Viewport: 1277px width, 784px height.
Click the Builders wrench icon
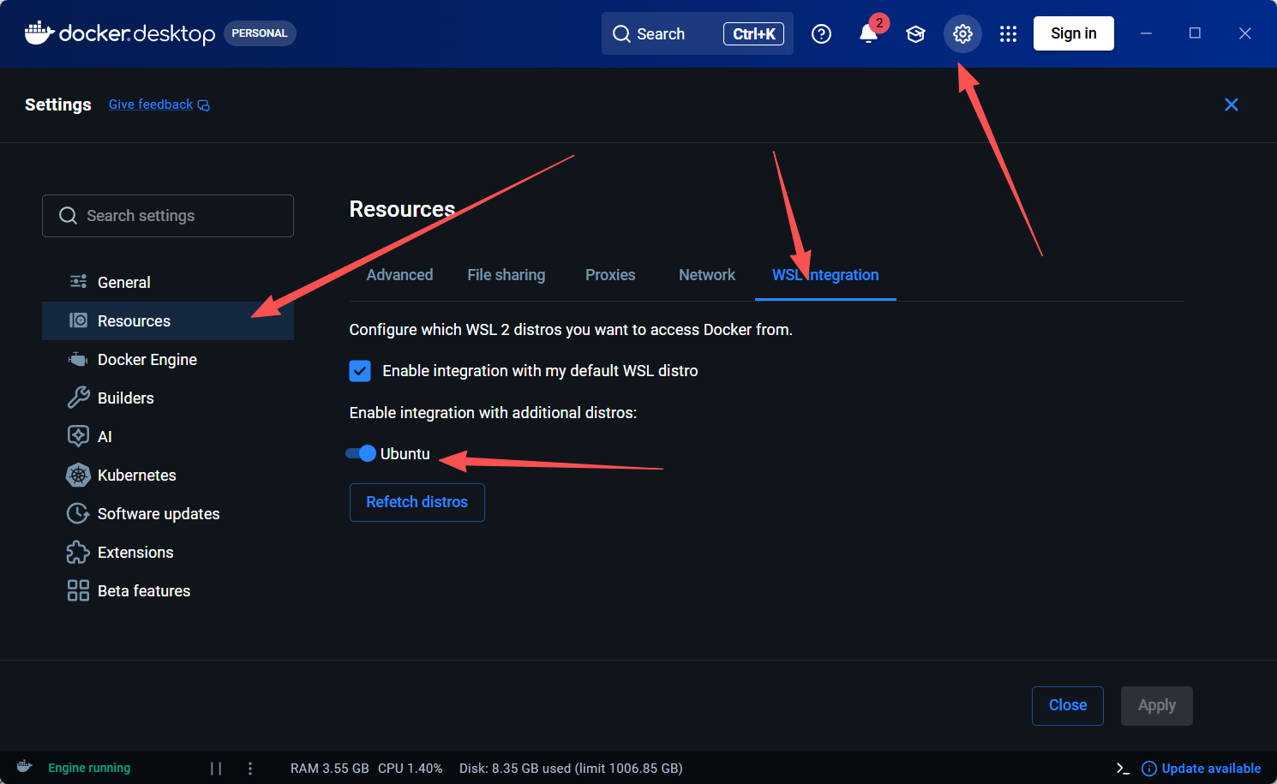[x=78, y=398]
